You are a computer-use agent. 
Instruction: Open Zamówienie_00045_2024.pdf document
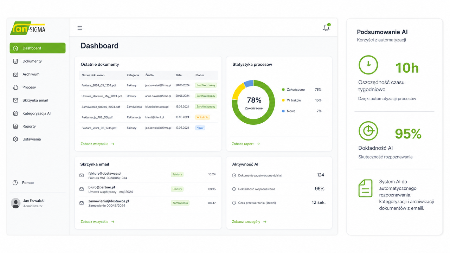[101, 106]
